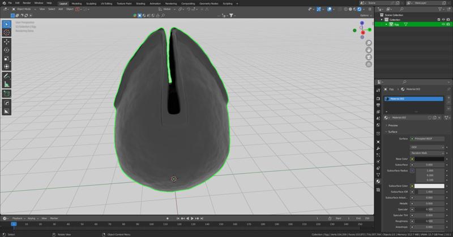Open the Subsurface Color swatch
The image size is (453, 237).
tap(429, 186)
